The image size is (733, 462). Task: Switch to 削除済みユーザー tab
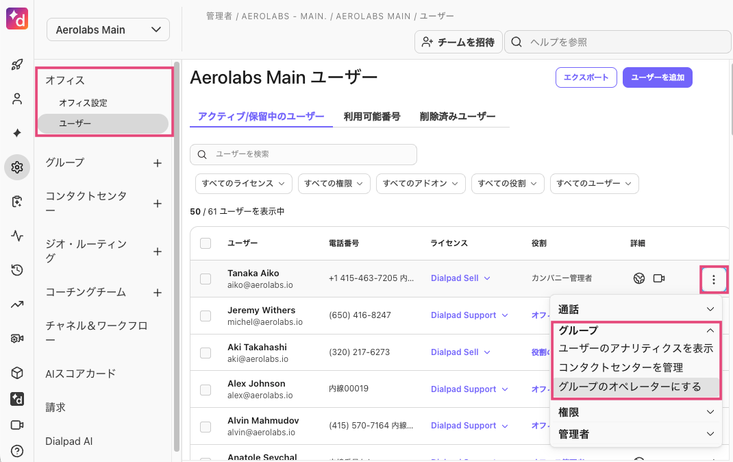click(x=457, y=117)
